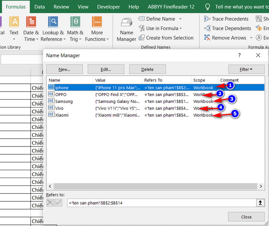This screenshot has height=226, width=269.
Task: Switch to the View tab
Action: [83, 7]
